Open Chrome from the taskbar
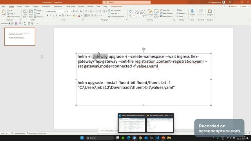Image resolution: width=251 pixels, height=141 pixels. (140, 138)
